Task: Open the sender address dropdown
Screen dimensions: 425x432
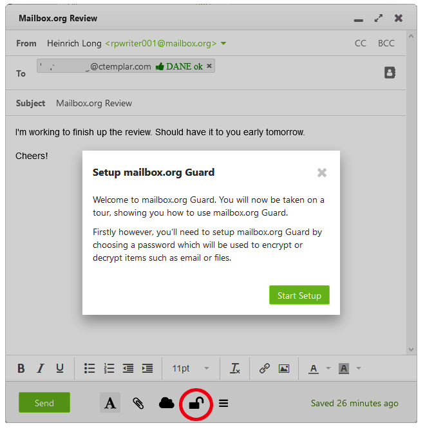Action: click(223, 43)
